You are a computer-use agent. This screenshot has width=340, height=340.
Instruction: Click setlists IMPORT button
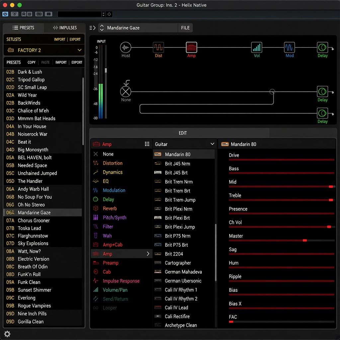pos(59,39)
